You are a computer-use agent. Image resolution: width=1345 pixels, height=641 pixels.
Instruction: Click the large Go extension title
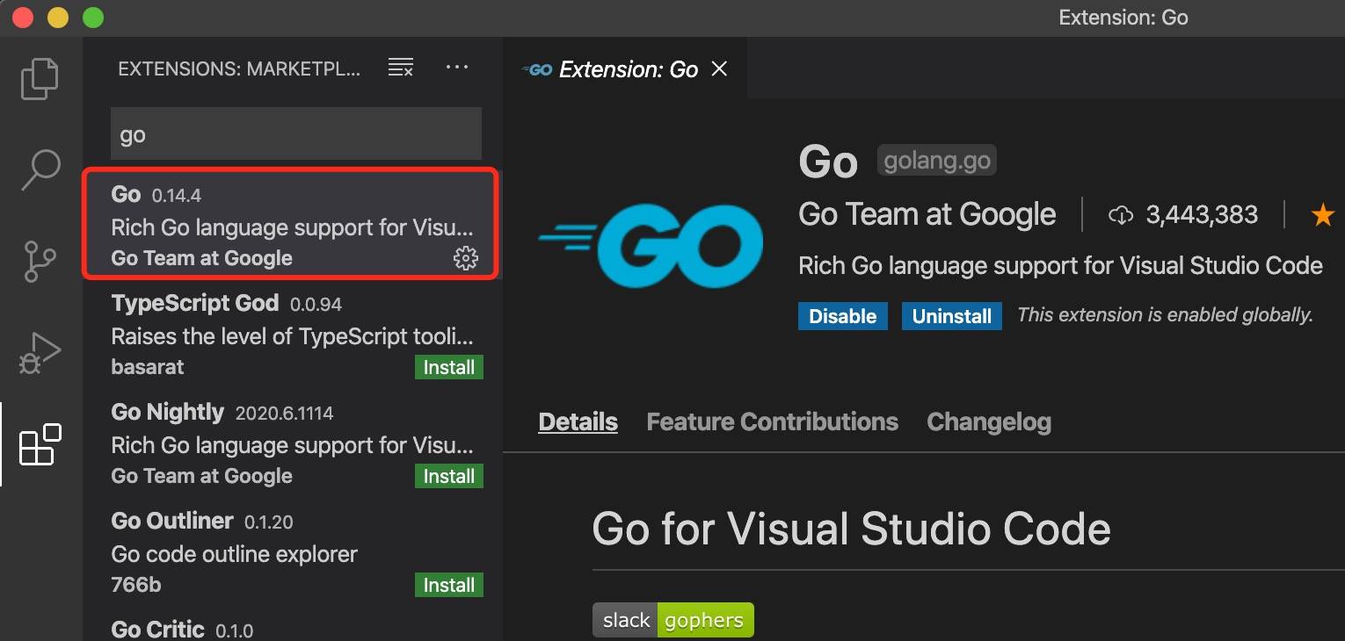[x=827, y=162]
